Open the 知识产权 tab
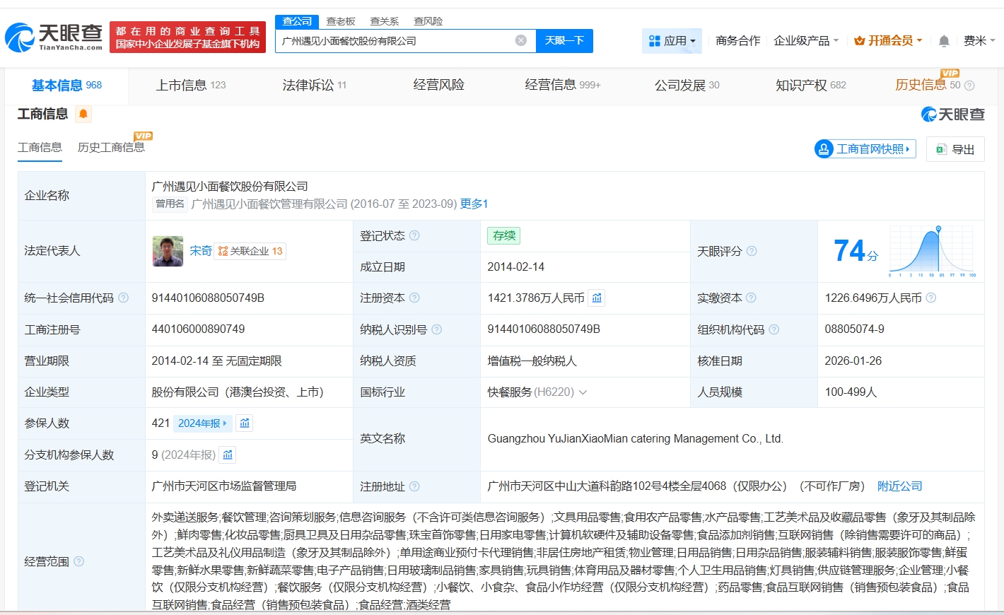This screenshot has width=1004, height=615. pyautogui.click(x=811, y=86)
